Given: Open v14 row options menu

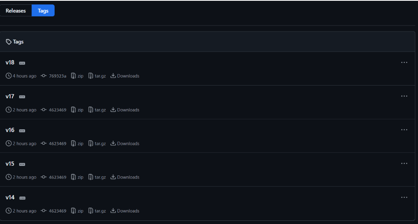Looking at the screenshot, I should click(x=404, y=197).
